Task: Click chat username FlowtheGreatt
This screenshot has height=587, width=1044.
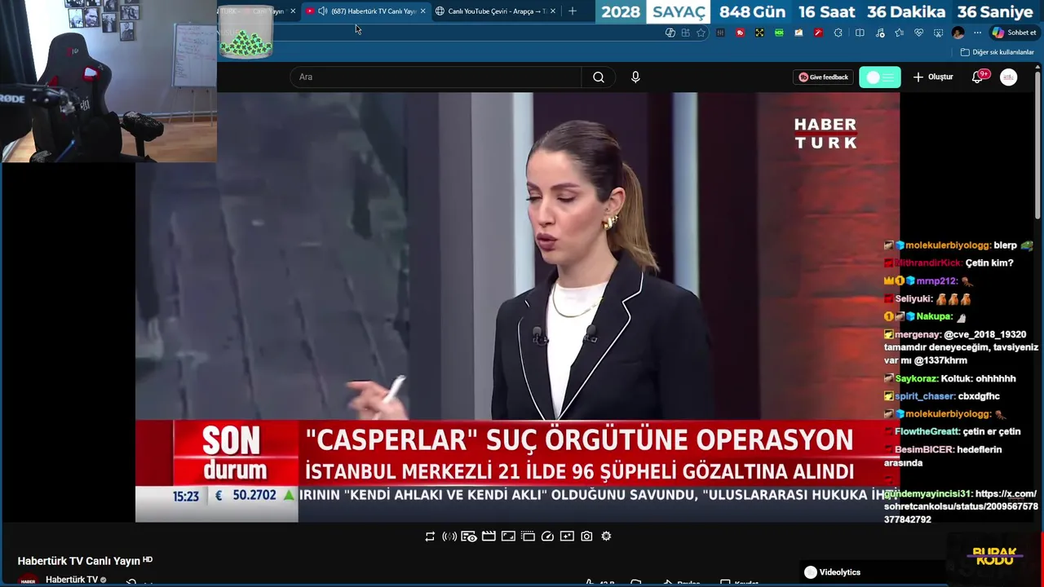Action: [927, 431]
